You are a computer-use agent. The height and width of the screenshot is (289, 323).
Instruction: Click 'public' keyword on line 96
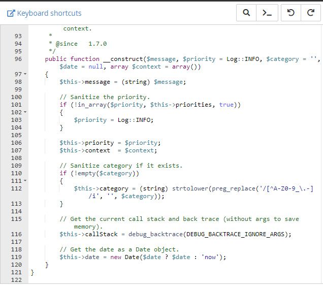56,59
